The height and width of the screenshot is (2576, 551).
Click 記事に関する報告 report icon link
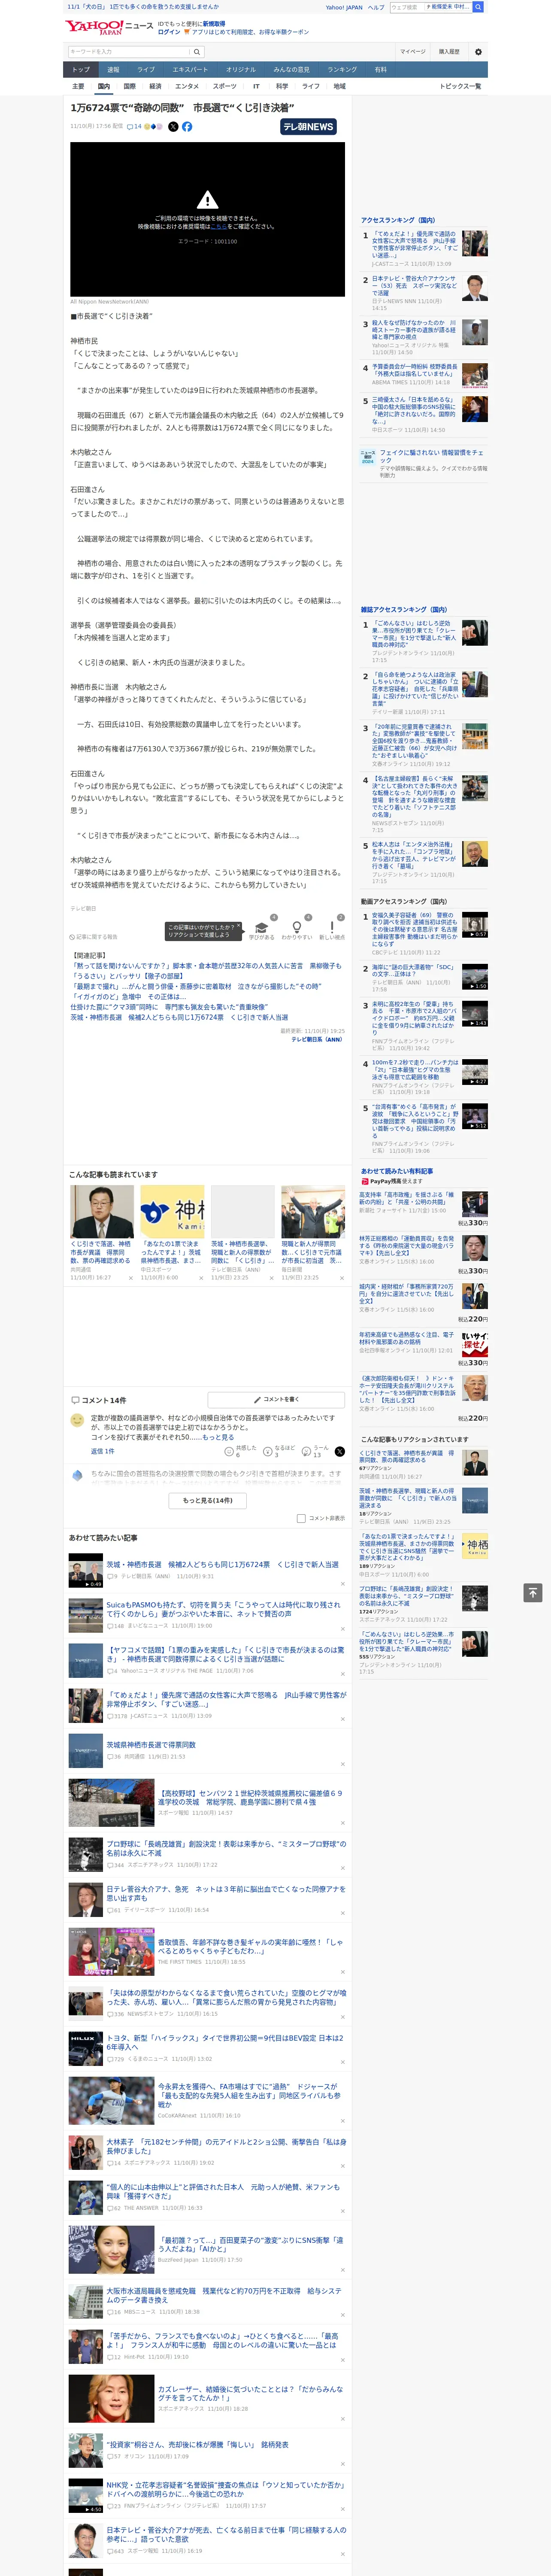tap(94, 937)
